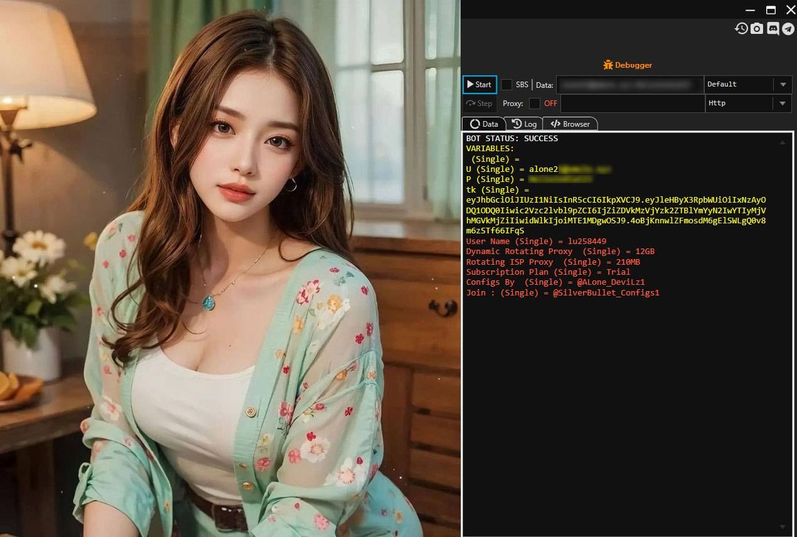Click the User Name lu258449 line
Screen dimensions: 797x537
tap(536, 242)
